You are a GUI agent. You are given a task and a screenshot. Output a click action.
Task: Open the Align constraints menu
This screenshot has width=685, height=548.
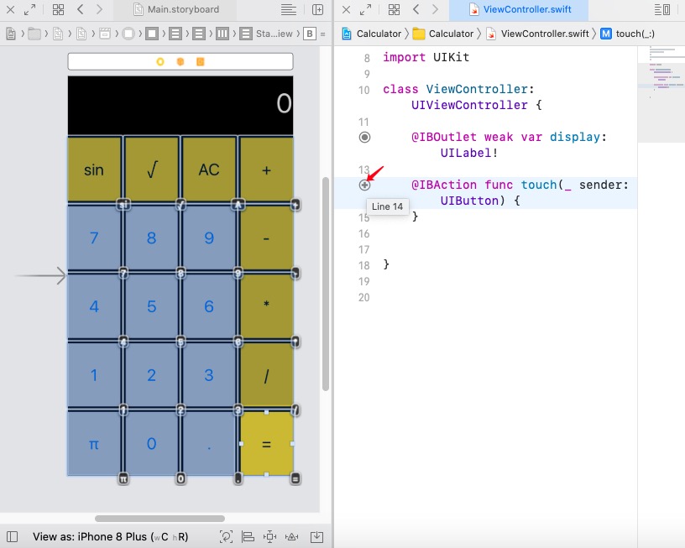coord(248,536)
